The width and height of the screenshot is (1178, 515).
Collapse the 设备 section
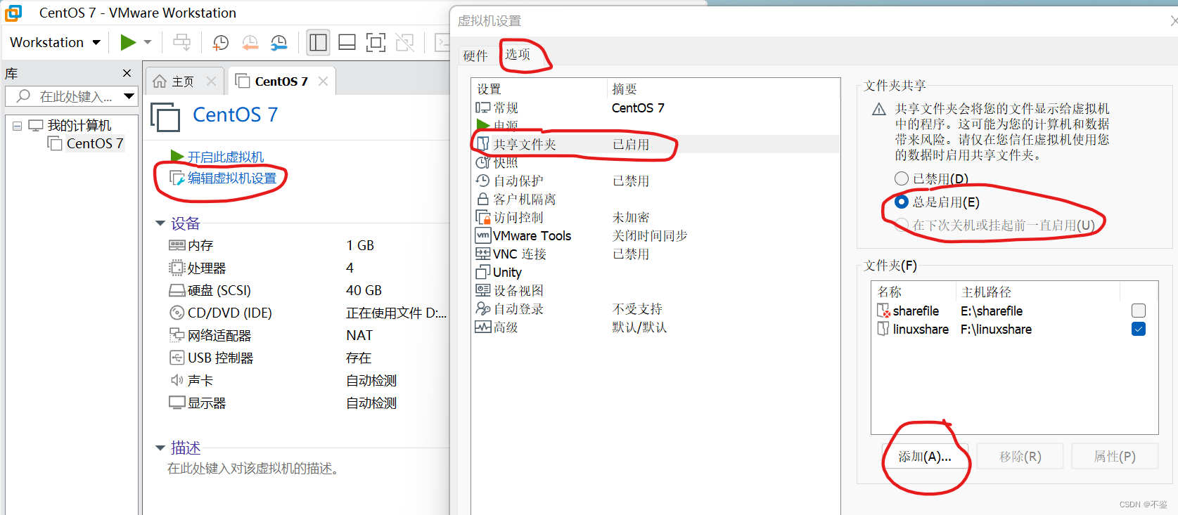click(x=160, y=223)
